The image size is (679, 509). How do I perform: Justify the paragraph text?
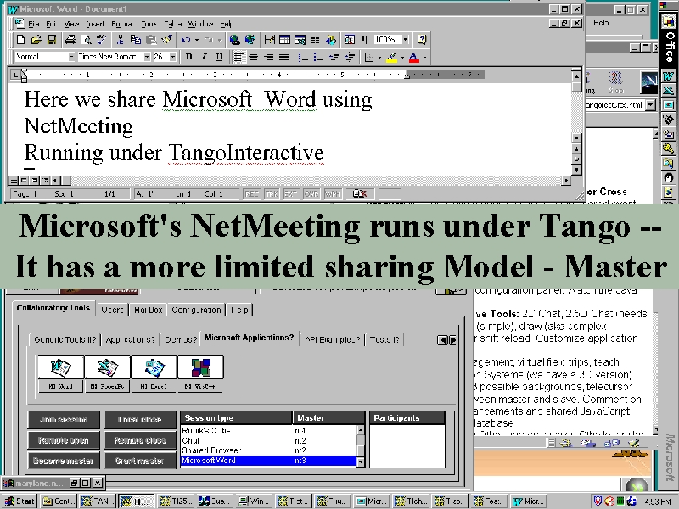284,57
